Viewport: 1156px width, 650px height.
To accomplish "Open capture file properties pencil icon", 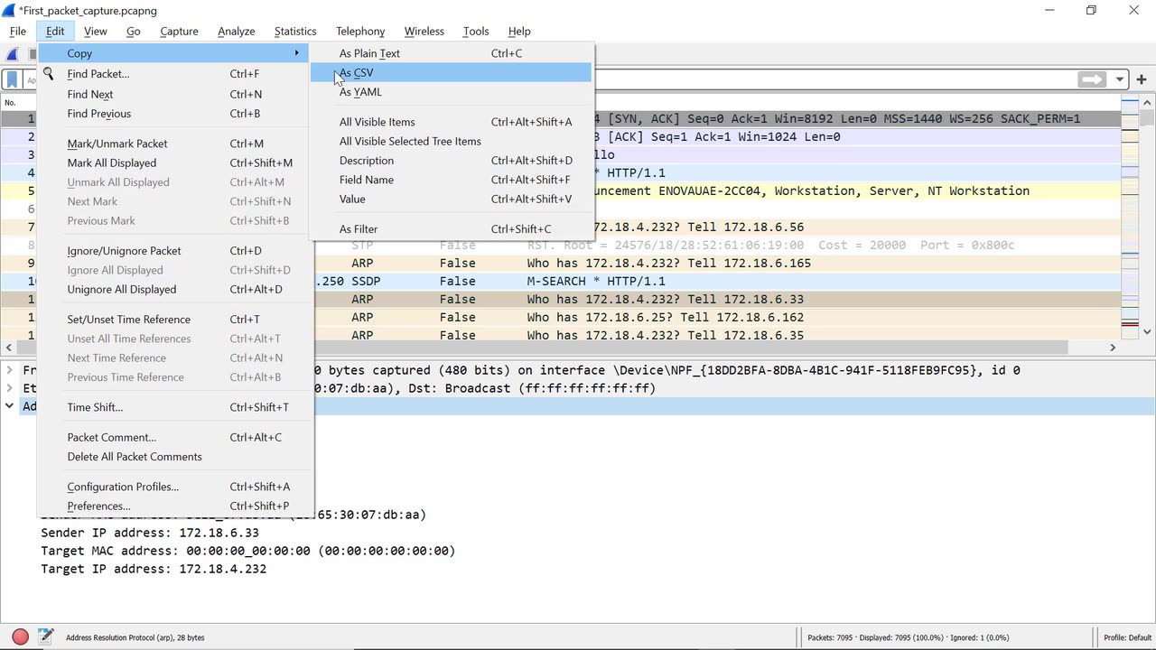I will tap(45, 637).
